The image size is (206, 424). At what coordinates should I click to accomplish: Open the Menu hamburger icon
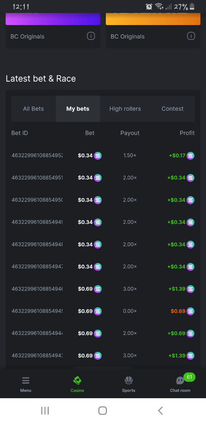tap(26, 381)
